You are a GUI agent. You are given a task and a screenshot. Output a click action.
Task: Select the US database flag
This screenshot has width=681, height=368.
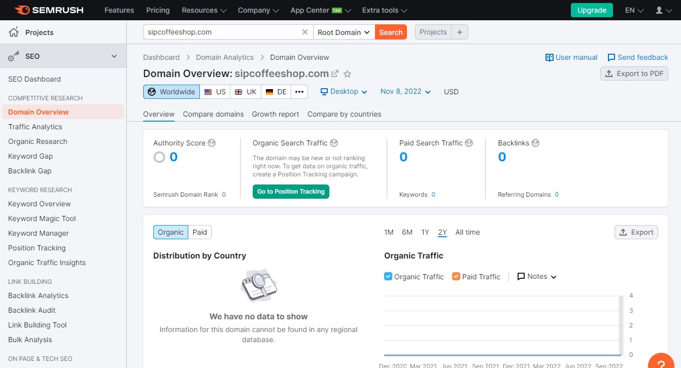pos(215,92)
